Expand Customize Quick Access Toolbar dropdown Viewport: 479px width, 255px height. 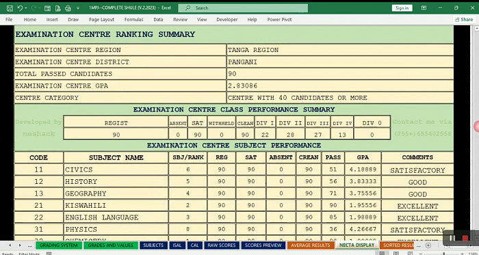coord(78,8)
